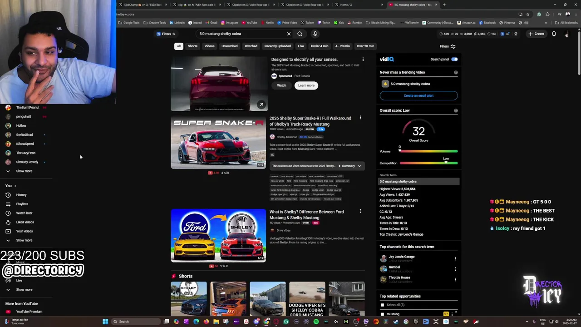Screen dimensions: 581x327
Task: Open options menu for sponsored Mustang ad
Action: click(x=363, y=59)
